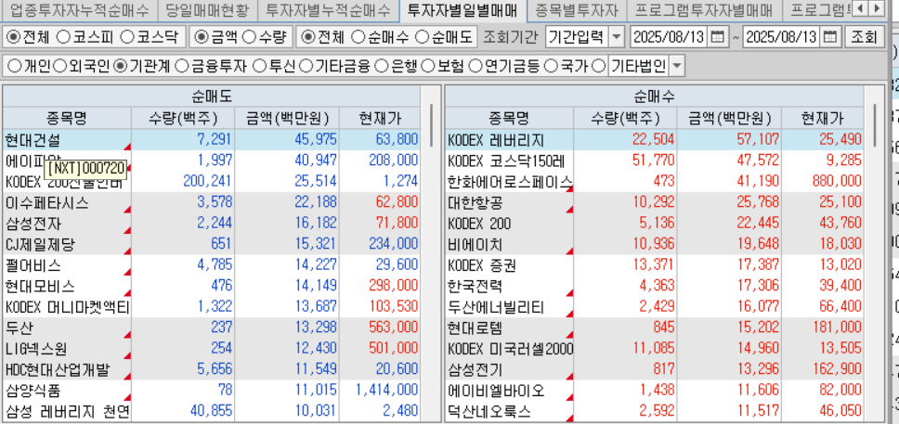Select 외국인 investor radio button
Image resolution: width=899 pixels, height=424 pixels.
[59, 67]
